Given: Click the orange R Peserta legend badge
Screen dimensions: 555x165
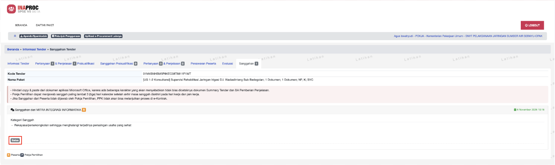Looking at the screenshot, I should click(9, 155).
